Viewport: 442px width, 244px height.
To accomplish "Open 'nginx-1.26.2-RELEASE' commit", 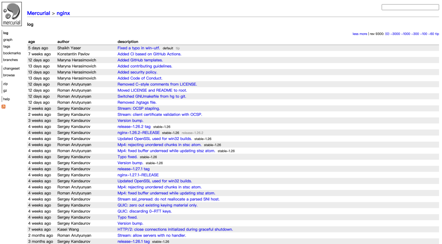I will click(138, 133).
